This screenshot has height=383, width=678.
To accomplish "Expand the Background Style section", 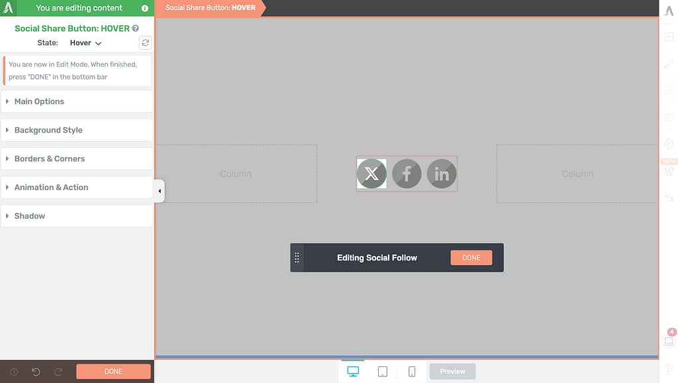I will pyautogui.click(x=77, y=130).
